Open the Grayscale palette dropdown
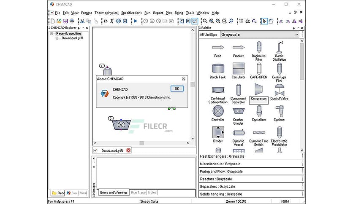Viewport: 353px width, 204px height. 296,35
